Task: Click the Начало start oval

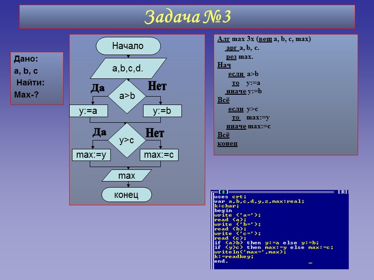Action: (128, 45)
